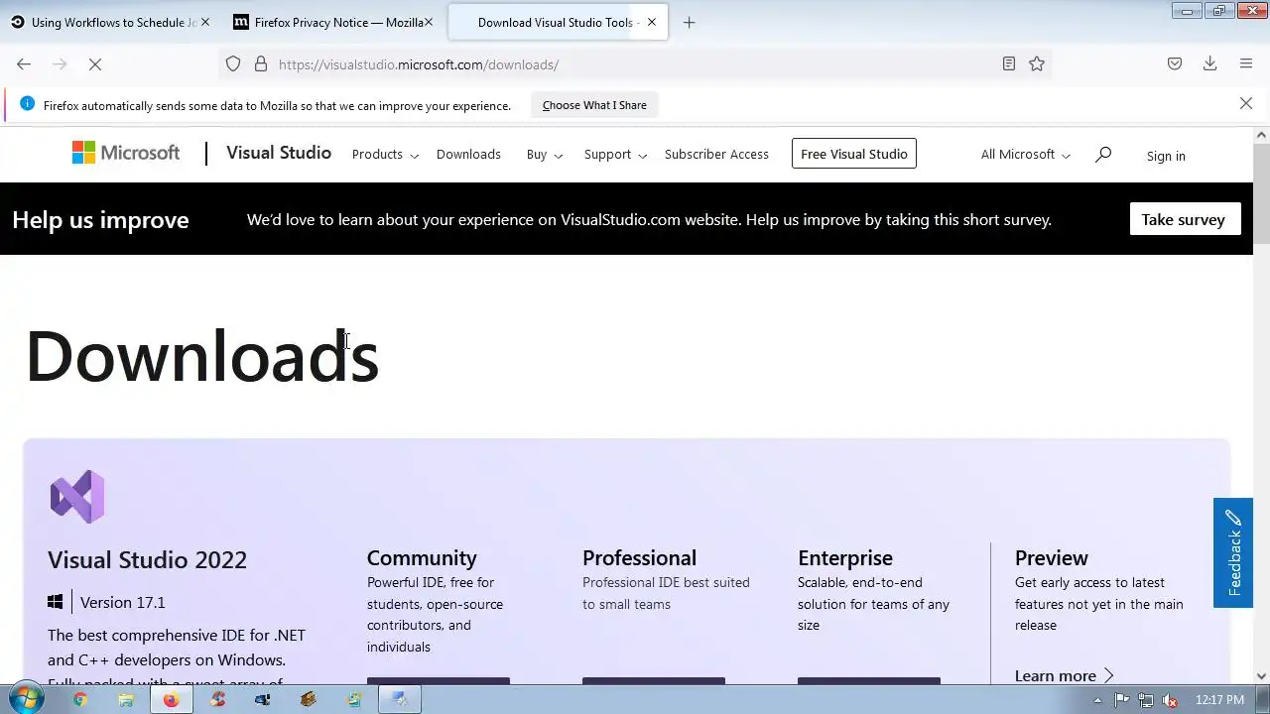The width and height of the screenshot is (1270, 714).
Task: Click the Choose What I Share button
Action: [x=594, y=105]
